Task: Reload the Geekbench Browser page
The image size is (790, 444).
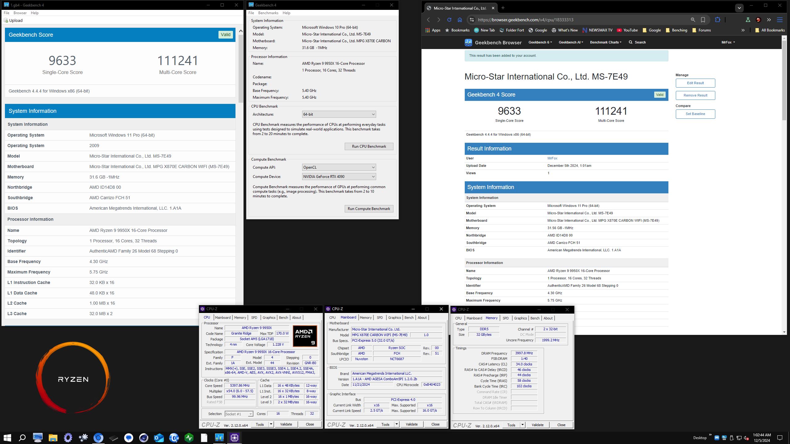Action: 449,20
